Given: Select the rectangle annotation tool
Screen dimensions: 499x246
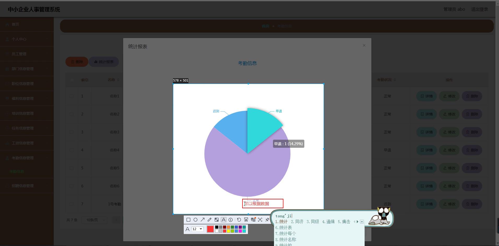Looking at the screenshot, I should coord(188,220).
